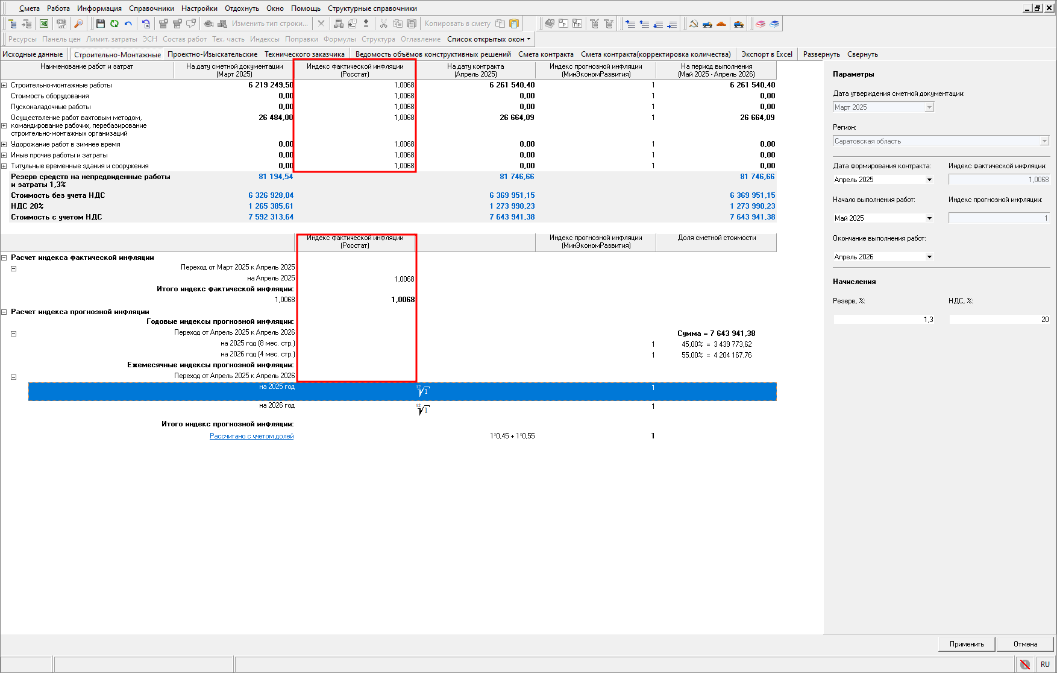Expand the Строительно-монтажные работы row
The image size is (1057, 673).
[4, 85]
